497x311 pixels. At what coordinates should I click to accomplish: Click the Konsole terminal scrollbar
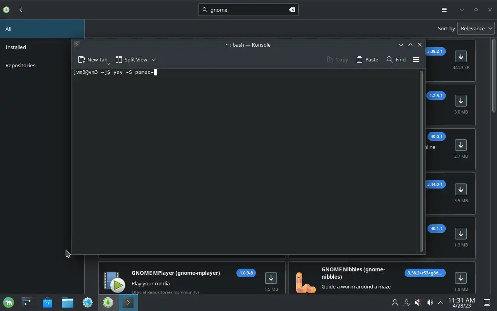point(421,161)
